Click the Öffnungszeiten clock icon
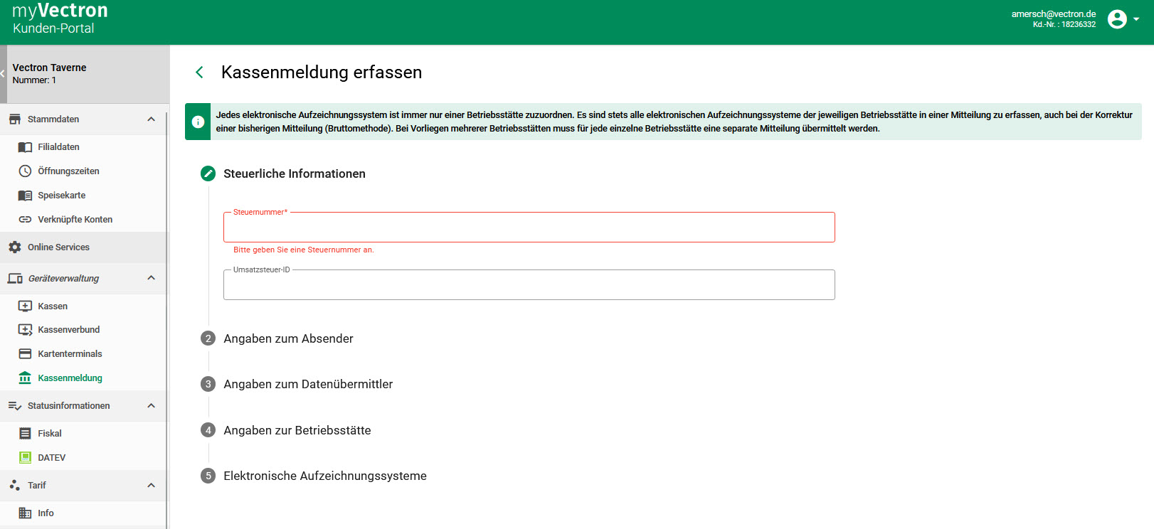This screenshot has height=529, width=1154. (x=25, y=171)
